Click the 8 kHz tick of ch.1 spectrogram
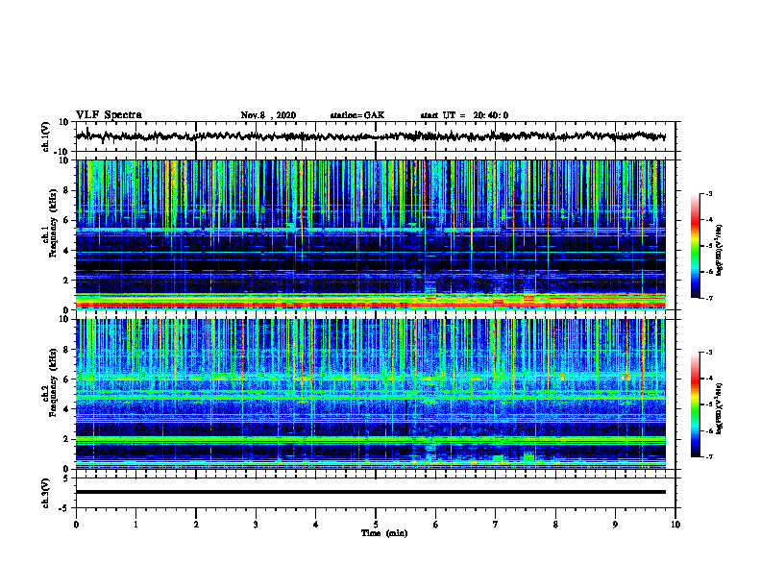This screenshot has width=761, height=588. [66, 190]
